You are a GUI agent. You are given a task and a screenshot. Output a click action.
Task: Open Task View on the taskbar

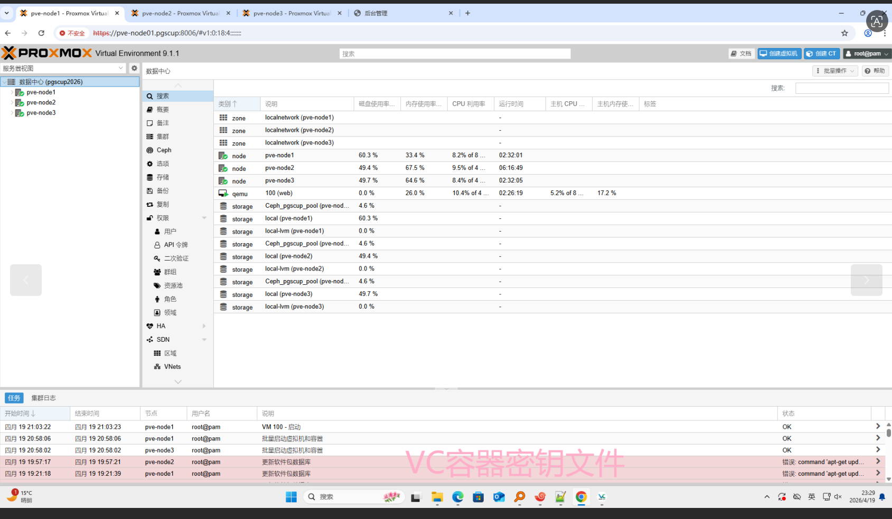click(416, 497)
